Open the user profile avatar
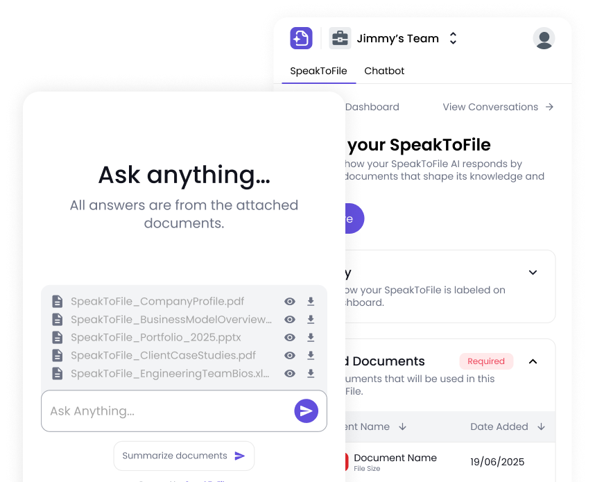This screenshot has width=595, height=482. [544, 38]
